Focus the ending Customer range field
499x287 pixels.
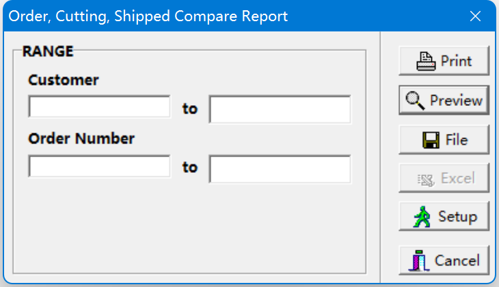280,109
